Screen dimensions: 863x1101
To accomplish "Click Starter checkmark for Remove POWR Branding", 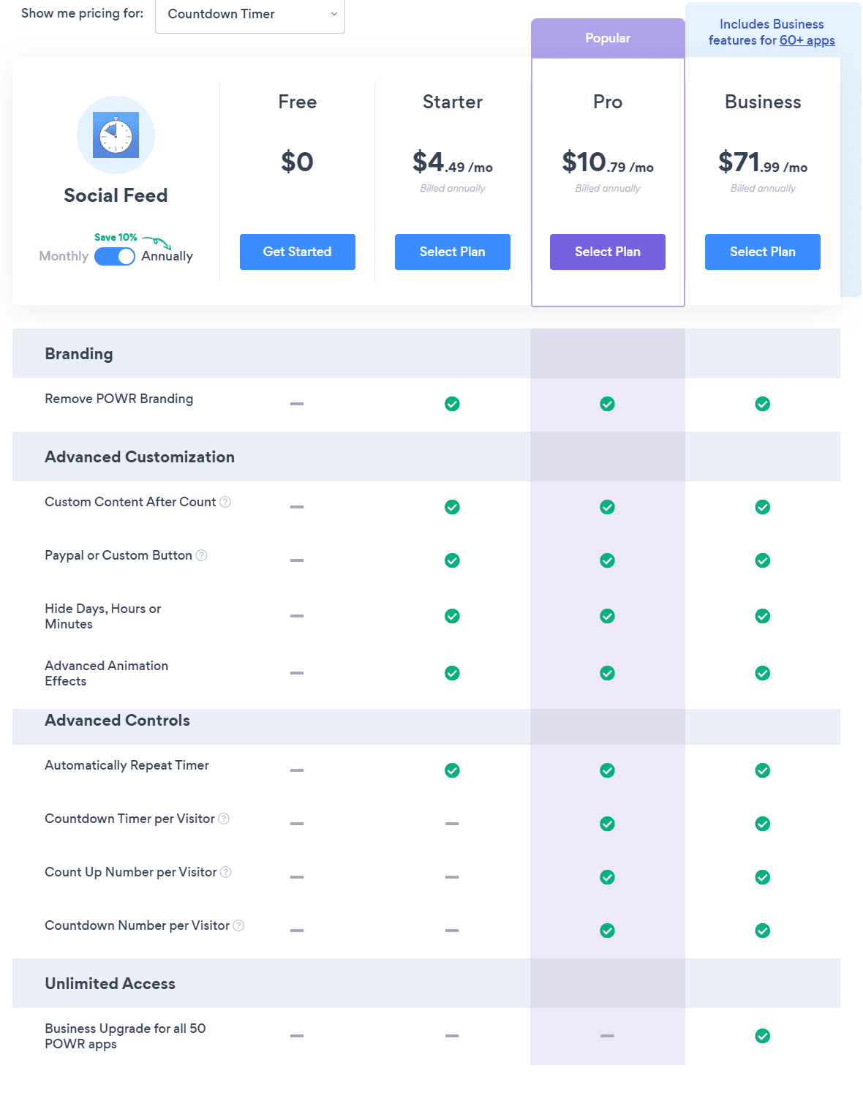I will tap(452, 404).
